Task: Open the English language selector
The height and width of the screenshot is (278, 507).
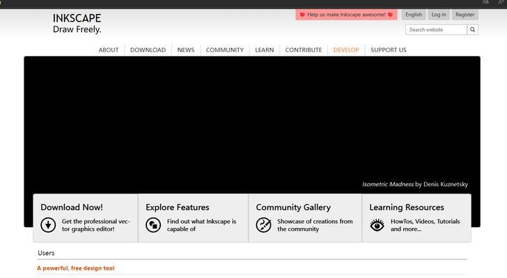Action: [414, 15]
